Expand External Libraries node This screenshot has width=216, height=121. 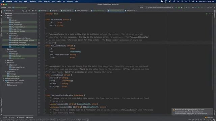pyautogui.click(x=4, y=78)
